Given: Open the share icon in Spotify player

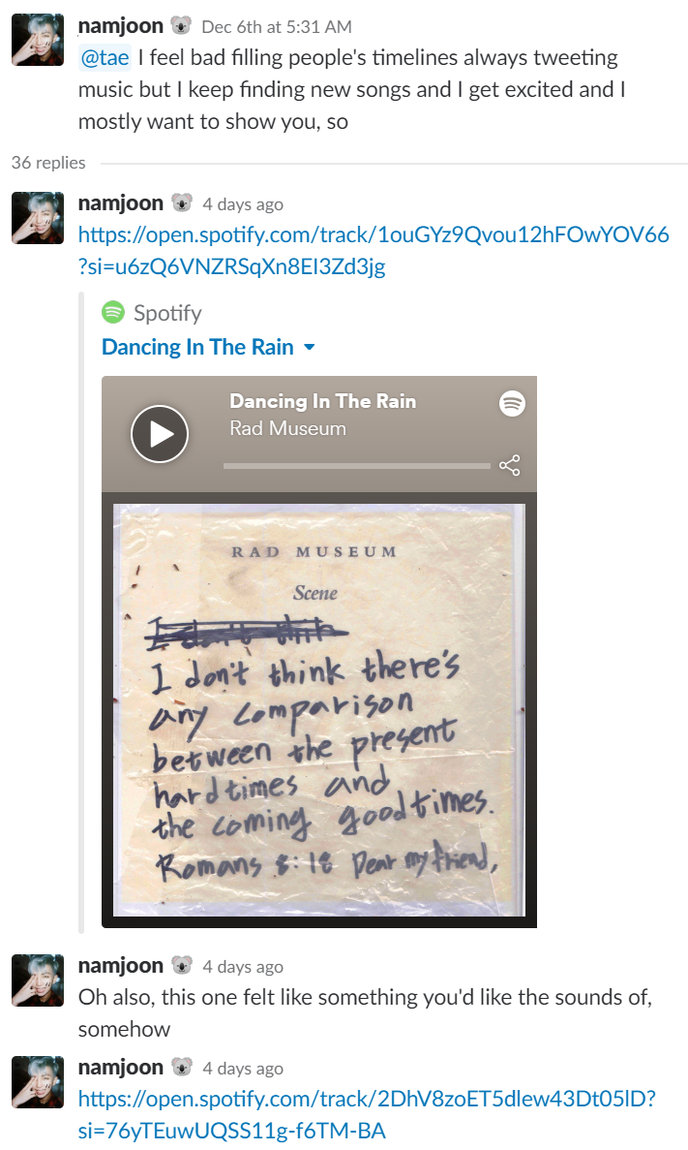Looking at the screenshot, I should click(x=509, y=466).
